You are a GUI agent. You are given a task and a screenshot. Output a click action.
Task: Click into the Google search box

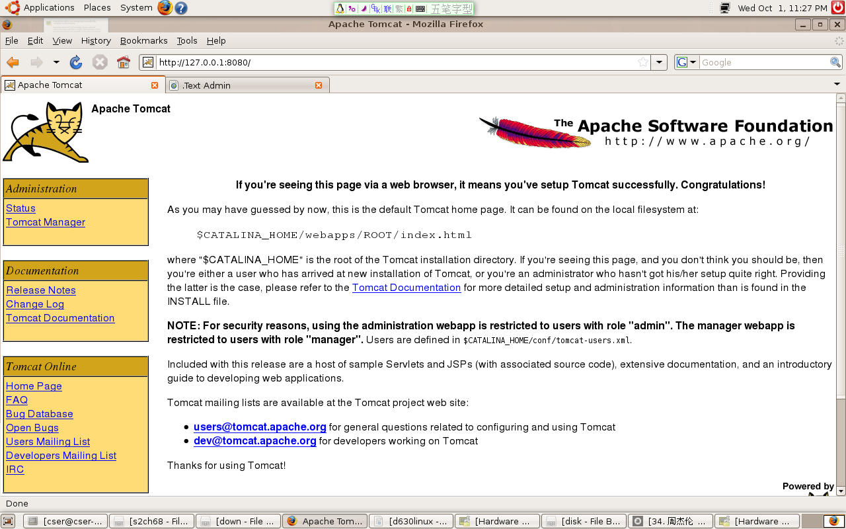pyautogui.click(x=764, y=62)
